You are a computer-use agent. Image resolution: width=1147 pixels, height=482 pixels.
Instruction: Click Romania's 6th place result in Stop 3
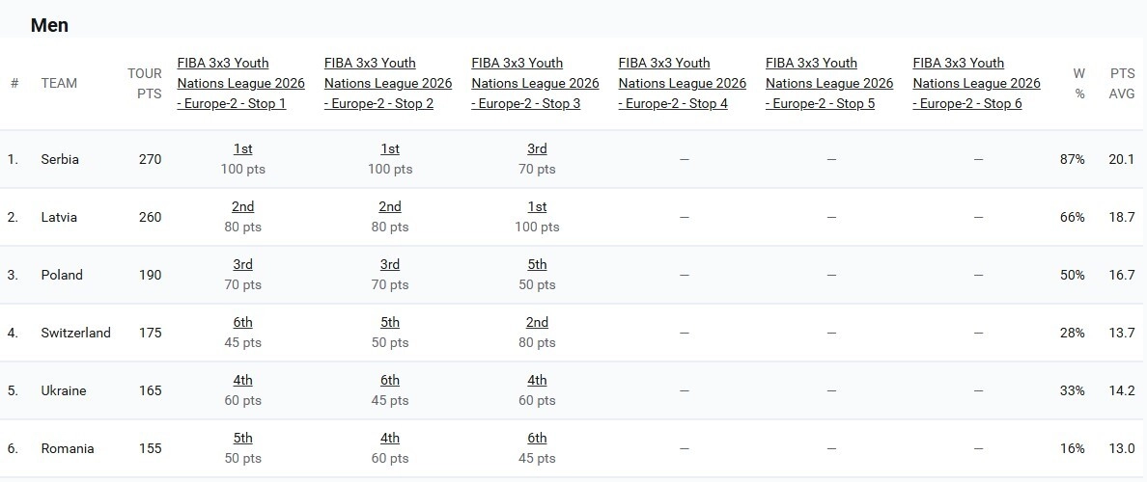click(537, 438)
